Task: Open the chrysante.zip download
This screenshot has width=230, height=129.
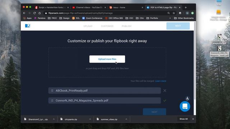Action: 71,119
